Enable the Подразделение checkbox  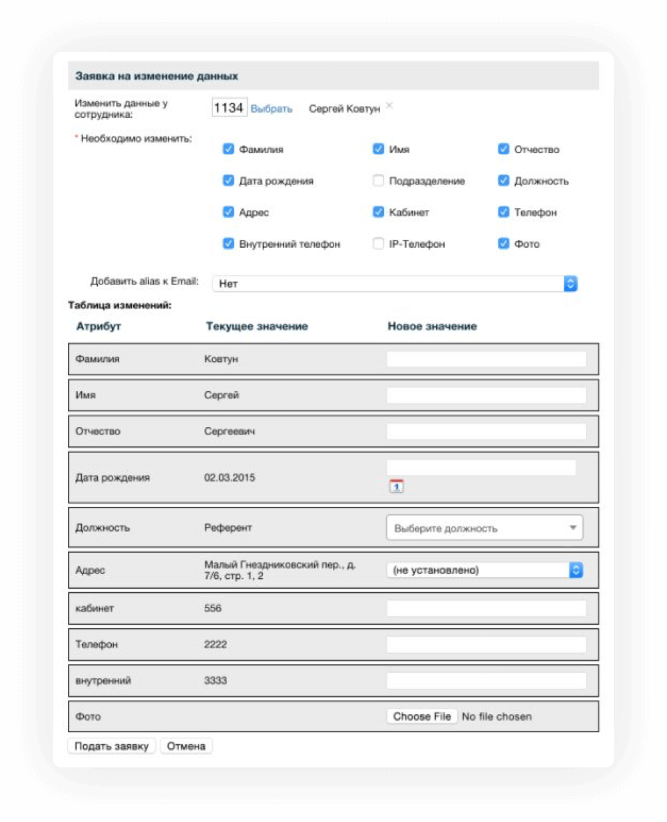click(378, 181)
